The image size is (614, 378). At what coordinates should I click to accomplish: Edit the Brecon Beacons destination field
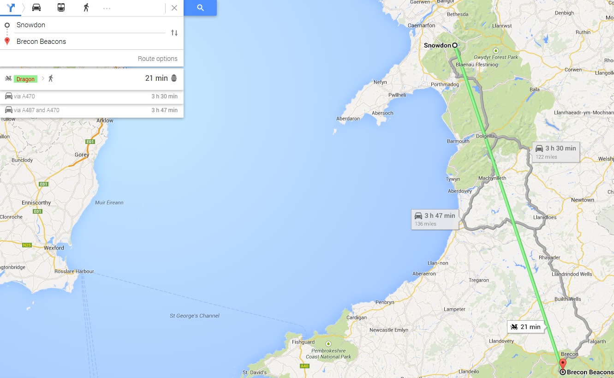(x=90, y=42)
